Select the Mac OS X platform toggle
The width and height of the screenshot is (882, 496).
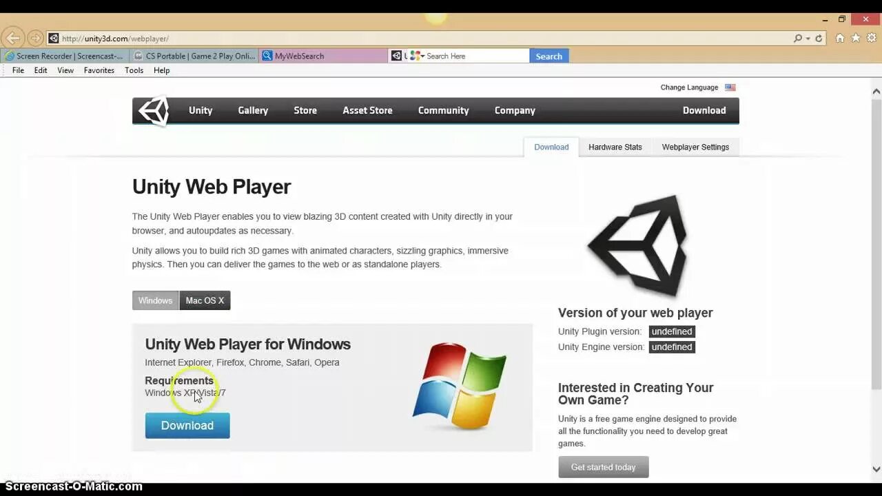point(205,300)
